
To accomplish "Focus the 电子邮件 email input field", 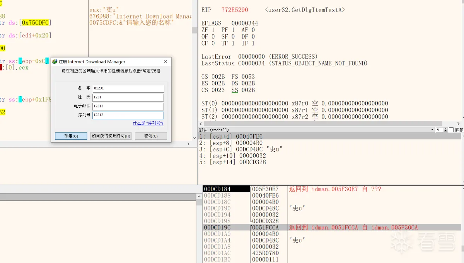I will click(x=128, y=106).
